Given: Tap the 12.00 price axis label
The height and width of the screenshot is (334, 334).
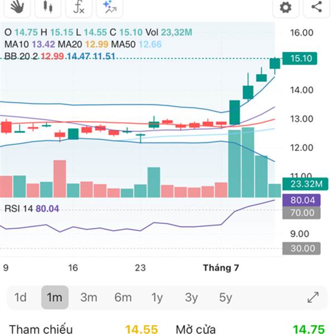Looking at the screenshot, I should pyautogui.click(x=302, y=148).
